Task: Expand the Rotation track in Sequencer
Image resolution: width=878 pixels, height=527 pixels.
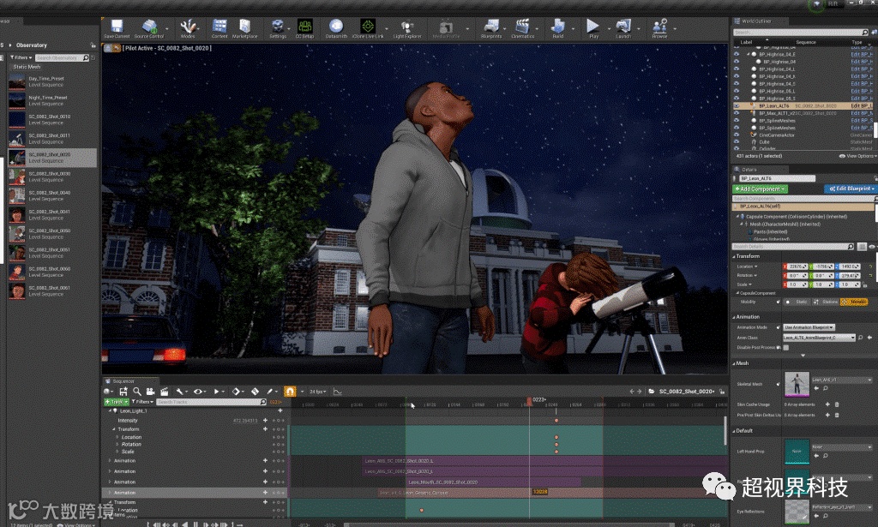Action: click(x=117, y=444)
